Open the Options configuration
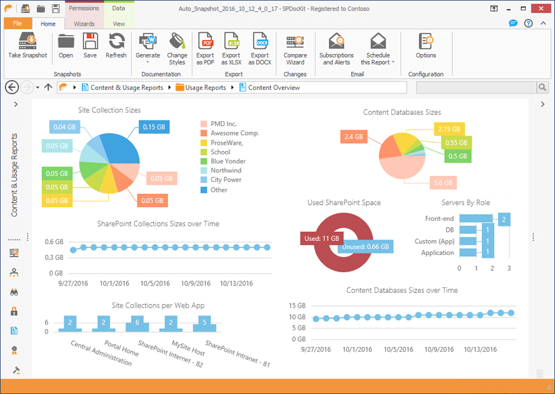555x394 pixels. coord(426,46)
